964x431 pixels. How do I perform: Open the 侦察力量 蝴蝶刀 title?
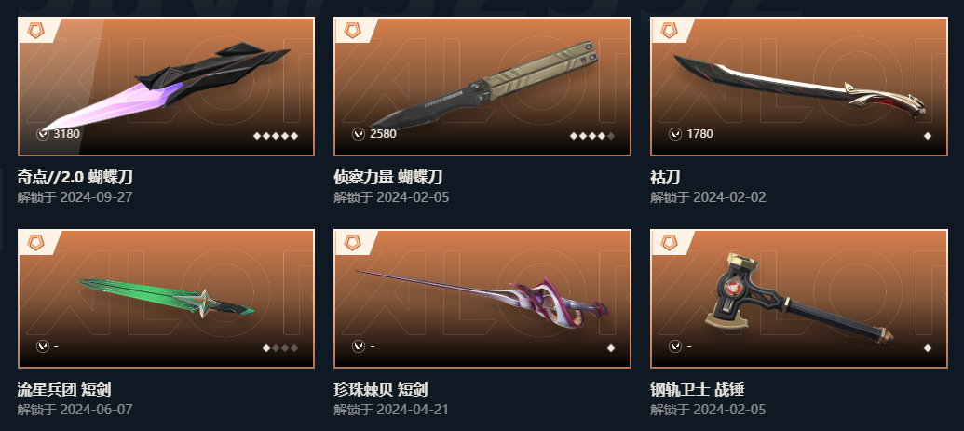[388, 178]
